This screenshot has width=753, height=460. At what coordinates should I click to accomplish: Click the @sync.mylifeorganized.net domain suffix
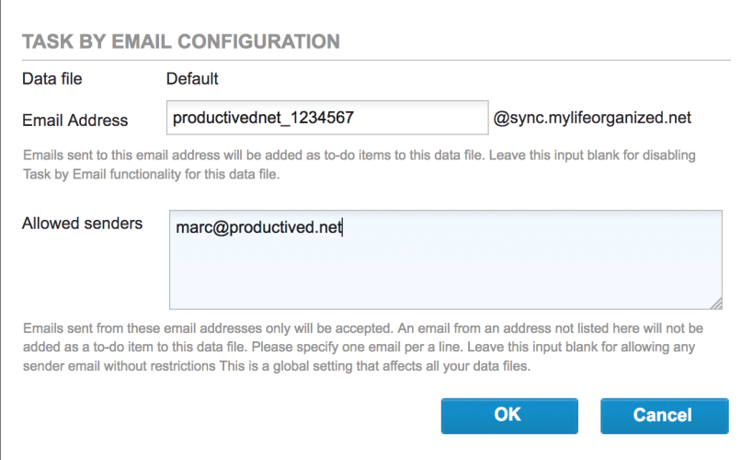point(592,118)
